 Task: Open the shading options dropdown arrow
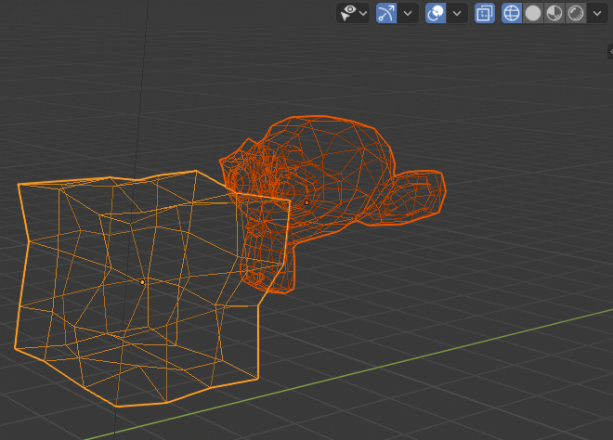coord(597,13)
